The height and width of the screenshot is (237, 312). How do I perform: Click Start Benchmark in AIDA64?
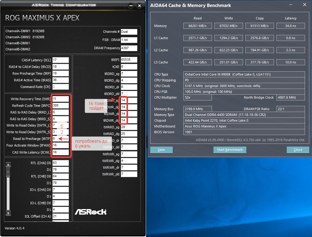click(230, 150)
